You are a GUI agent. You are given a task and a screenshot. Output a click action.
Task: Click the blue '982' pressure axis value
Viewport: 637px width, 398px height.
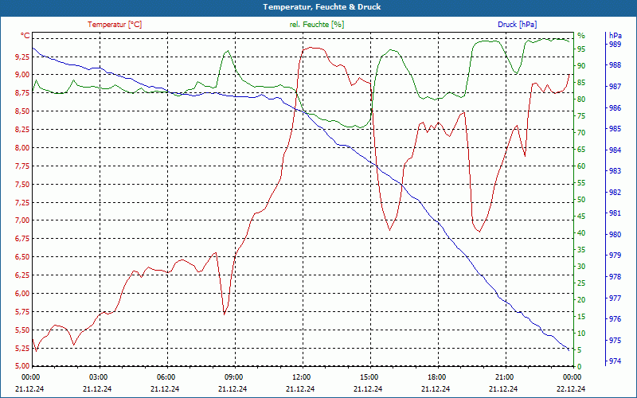pos(615,192)
